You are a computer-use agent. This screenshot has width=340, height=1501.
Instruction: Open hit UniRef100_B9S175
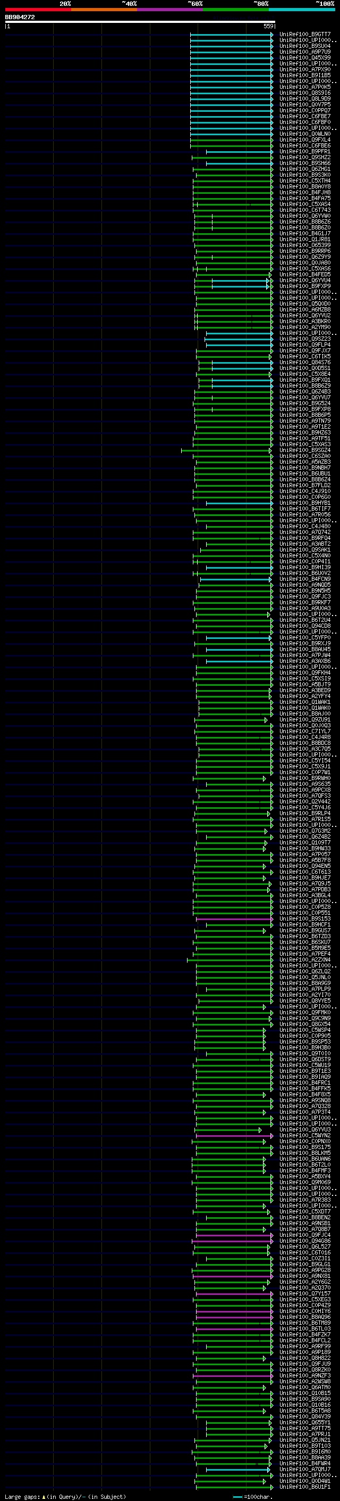[x=304, y=1147]
